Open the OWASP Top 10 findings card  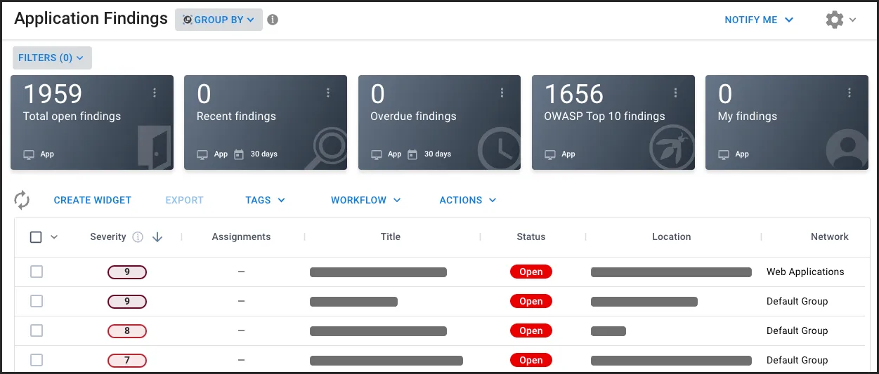click(x=613, y=123)
